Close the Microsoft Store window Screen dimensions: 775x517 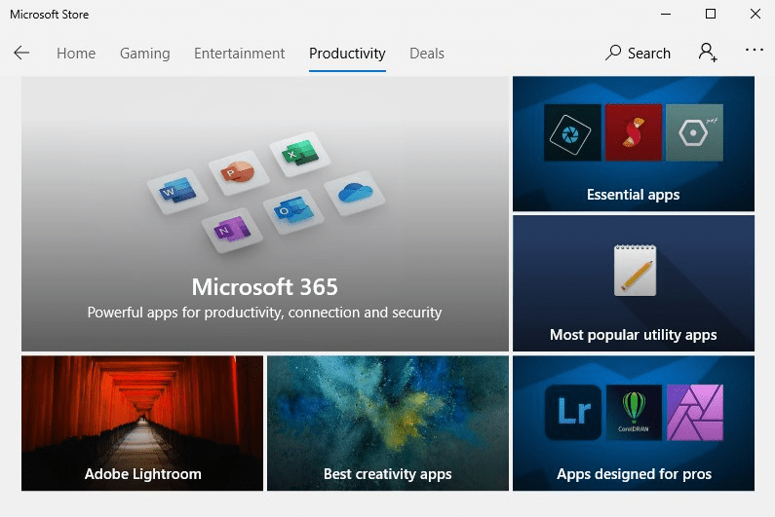[756, 14]
